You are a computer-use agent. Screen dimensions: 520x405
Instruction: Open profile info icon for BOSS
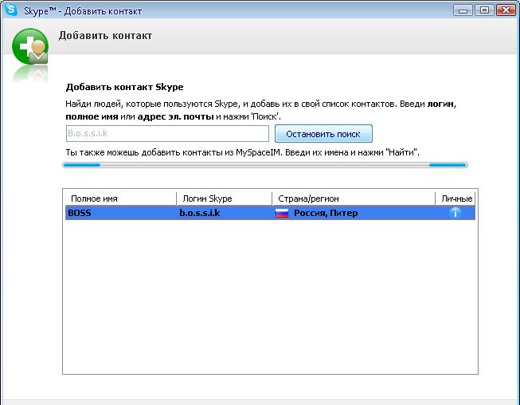(x=455, y=213)
